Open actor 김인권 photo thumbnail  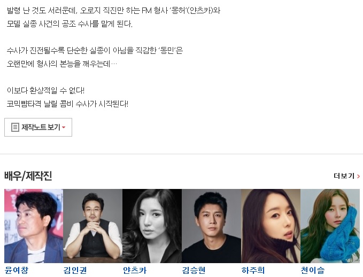(x=93, y=226)
